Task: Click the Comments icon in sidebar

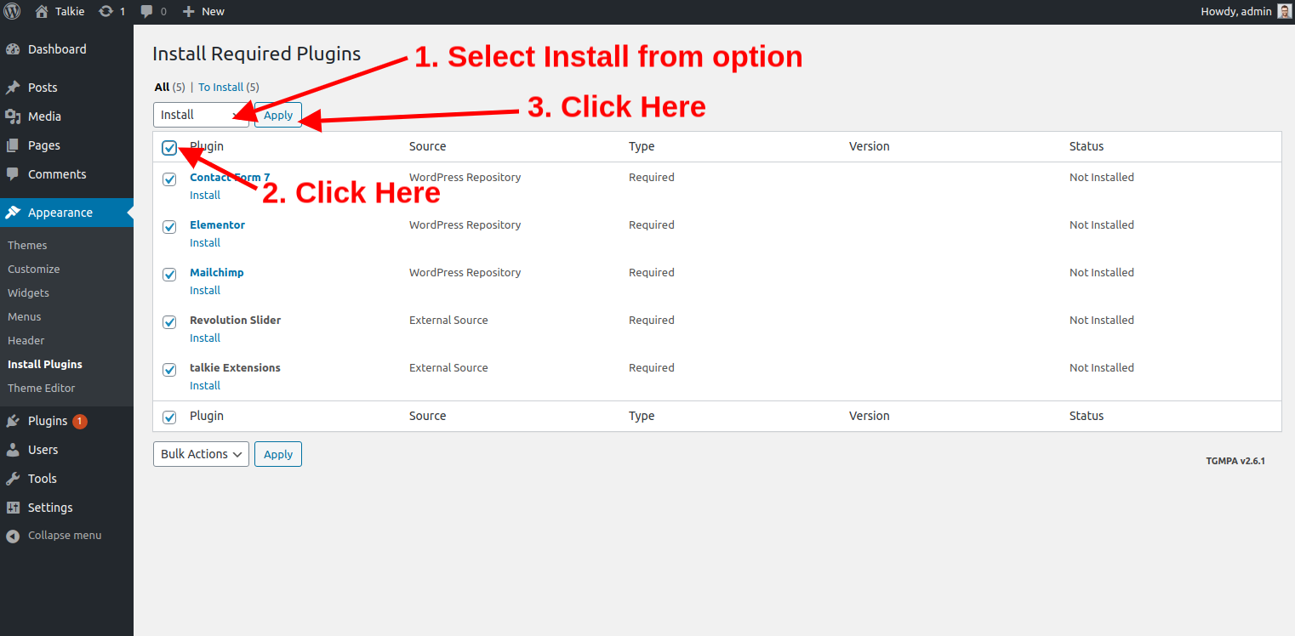Action: [13, 174]
